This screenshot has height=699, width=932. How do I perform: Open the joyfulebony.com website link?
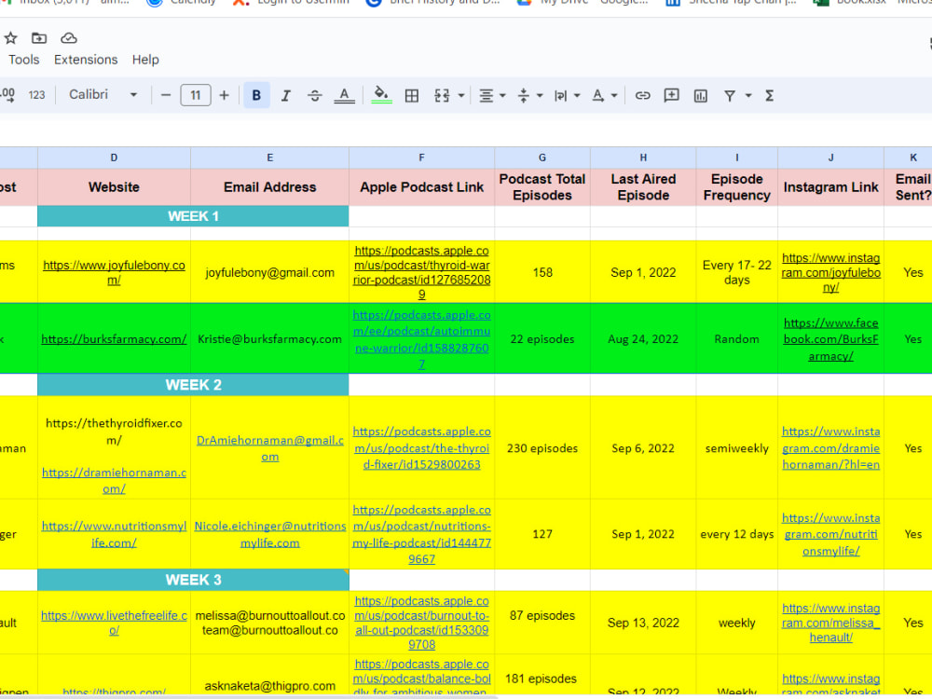114,272
